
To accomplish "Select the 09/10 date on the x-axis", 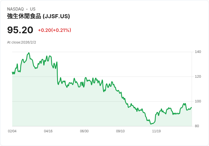I will [x=120, y=131].
